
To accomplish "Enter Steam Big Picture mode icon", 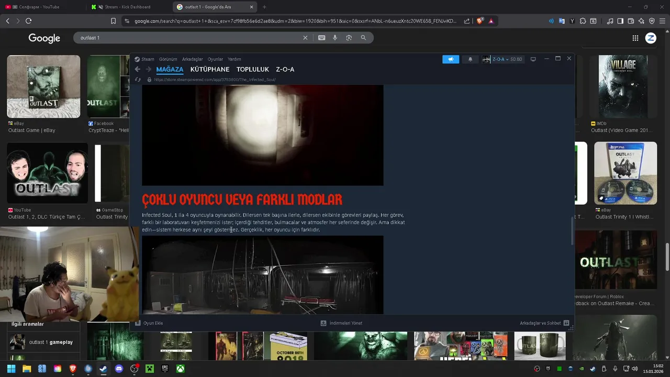I will click(533, 59).
